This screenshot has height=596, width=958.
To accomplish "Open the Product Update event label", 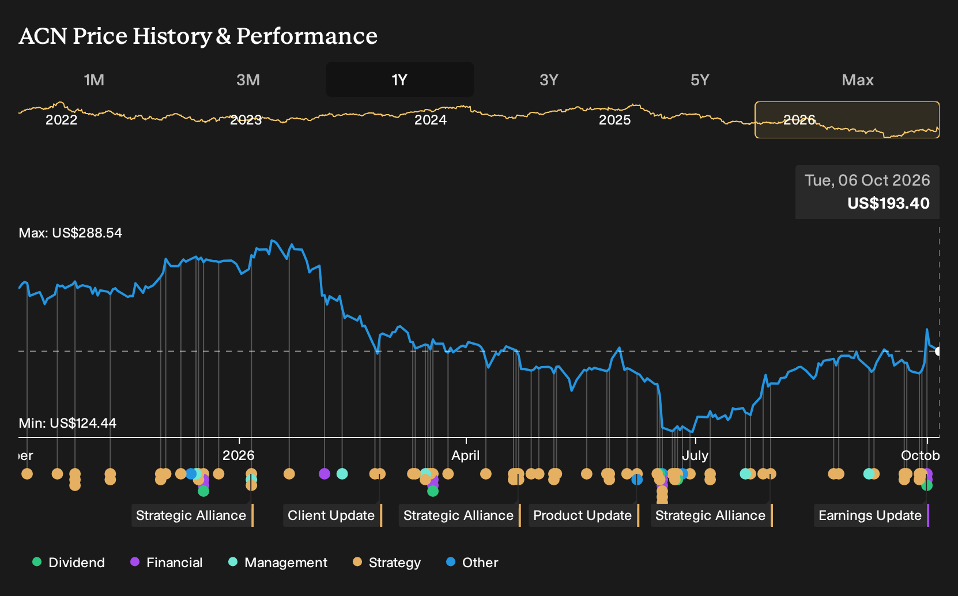I will click(583, 515).
